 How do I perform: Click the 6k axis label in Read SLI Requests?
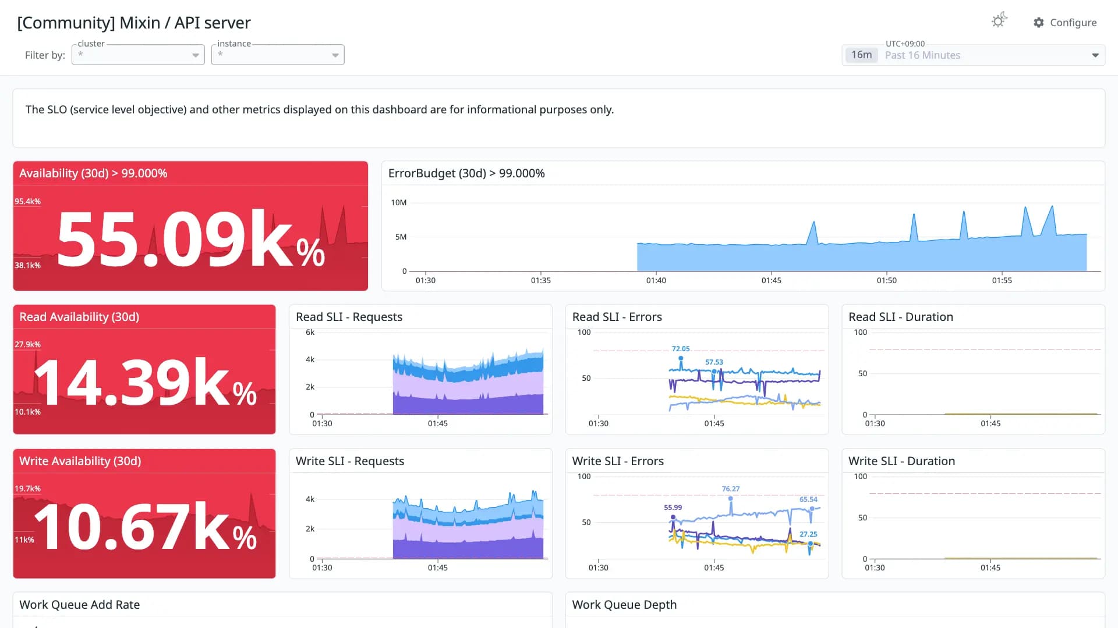pyautogui.click(x=310, y=332)
